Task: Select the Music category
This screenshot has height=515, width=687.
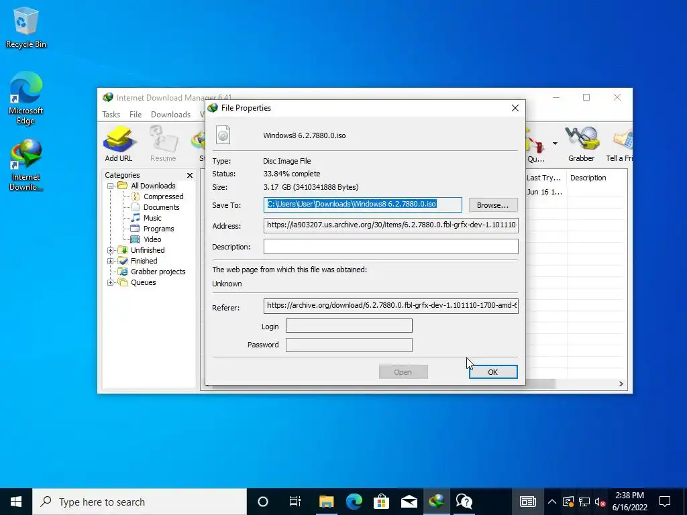Action: [x=152, y=218]
